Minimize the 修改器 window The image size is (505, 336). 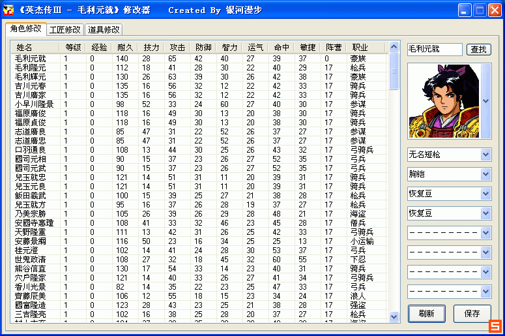pyautogui.click(x=465, y=10)
